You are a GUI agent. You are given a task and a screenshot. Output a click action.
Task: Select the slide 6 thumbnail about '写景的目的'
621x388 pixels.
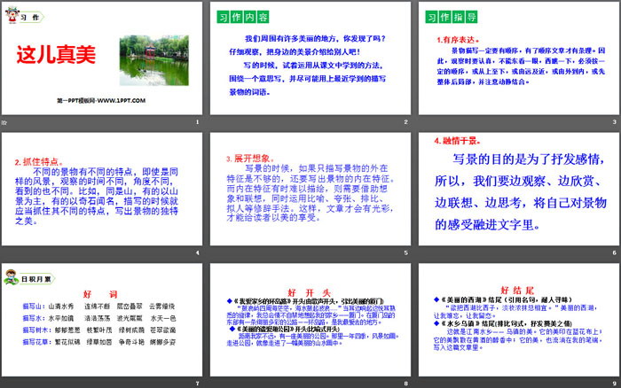519,189
